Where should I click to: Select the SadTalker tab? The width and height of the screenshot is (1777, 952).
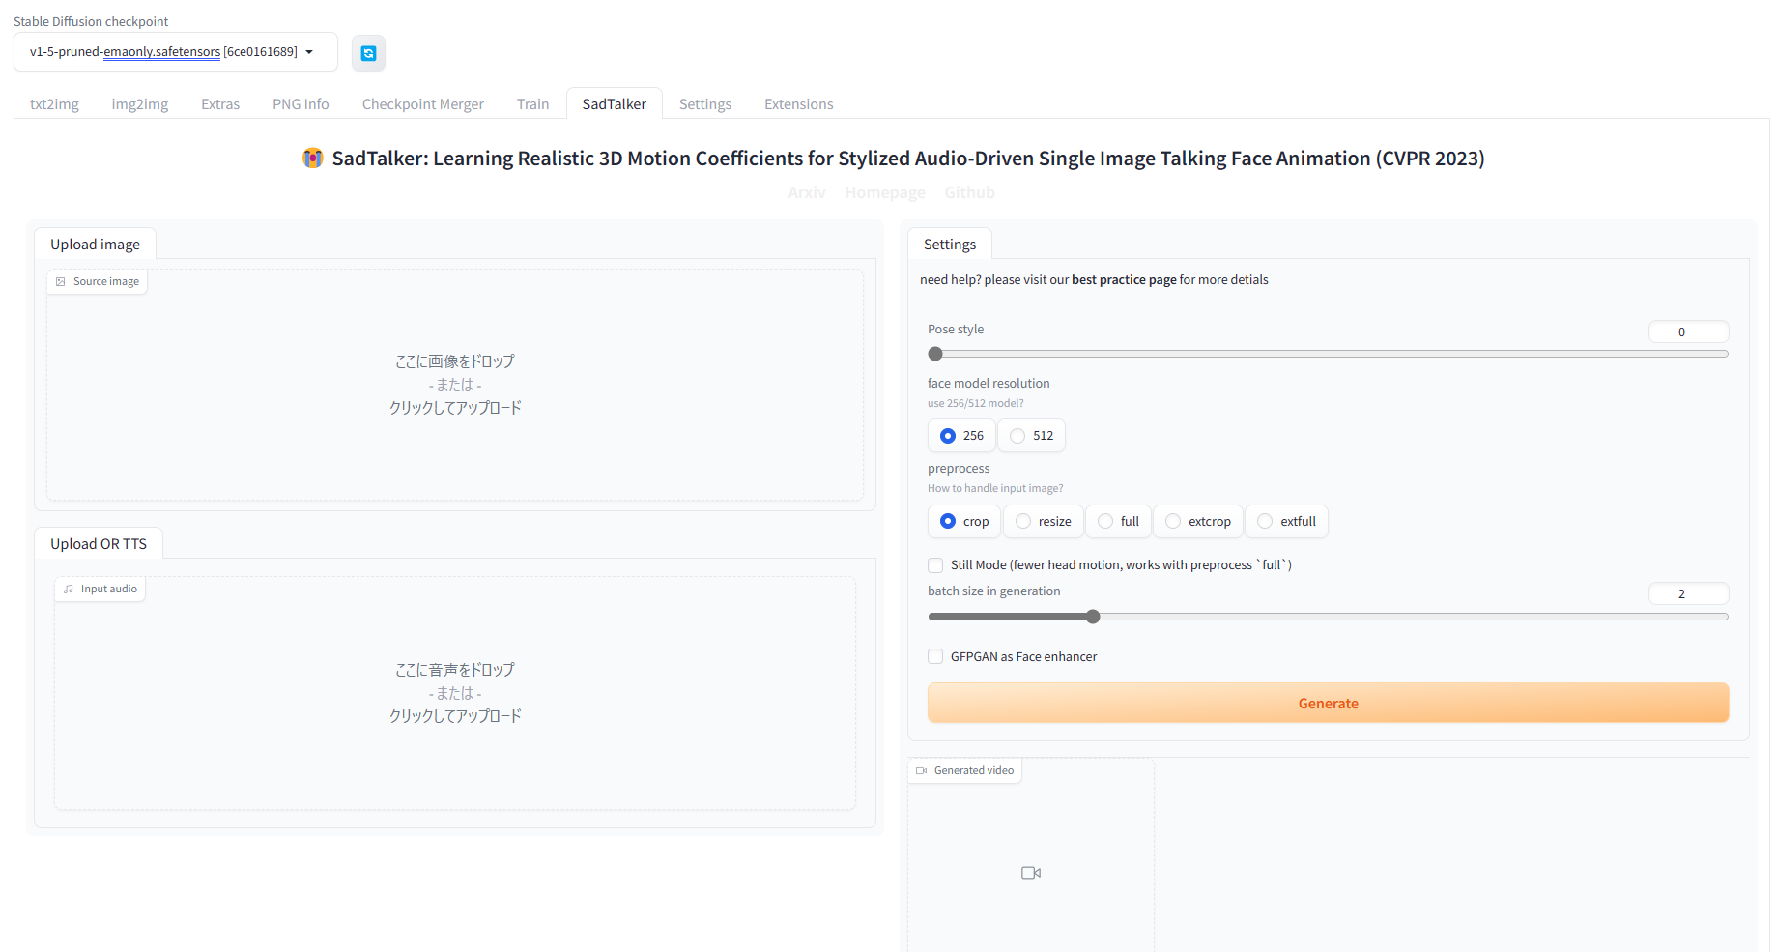tap(615, 104)
